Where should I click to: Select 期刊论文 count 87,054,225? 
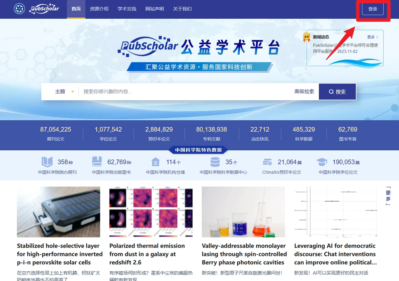(56, 134)
